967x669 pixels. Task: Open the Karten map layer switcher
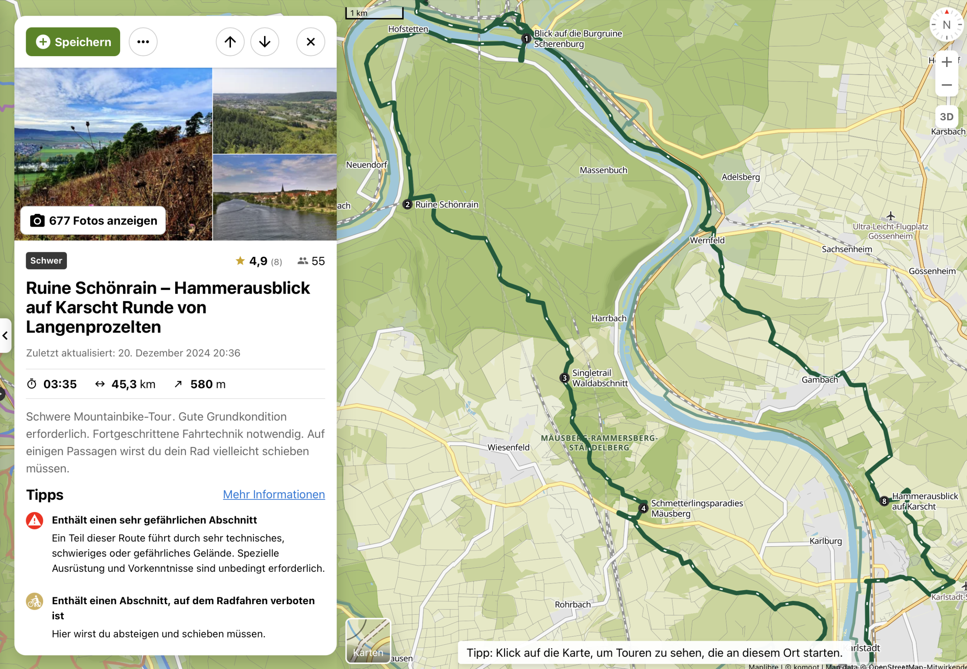click(368, 640)
